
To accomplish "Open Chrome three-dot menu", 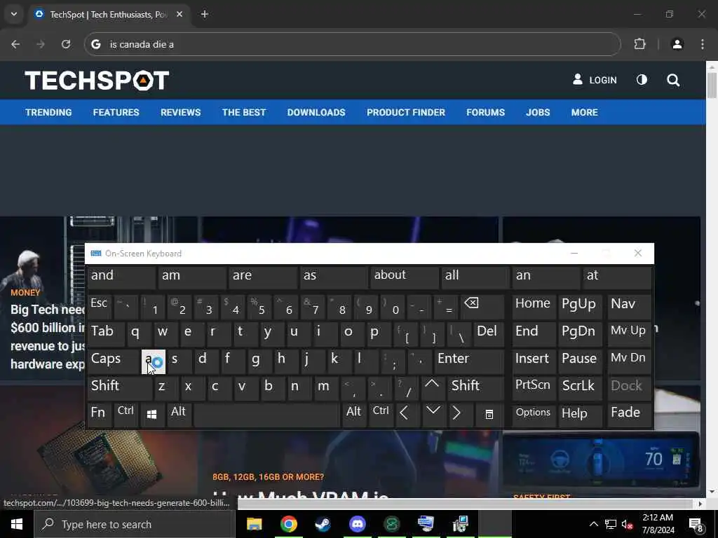I will 703,44.
